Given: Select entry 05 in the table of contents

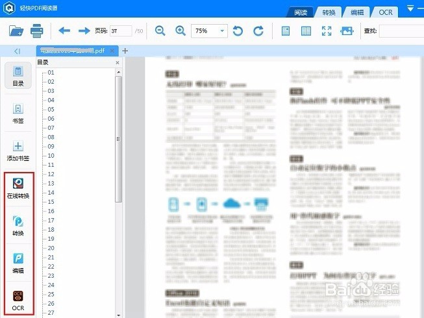Looking at the screenshot, I should point(51,110).
